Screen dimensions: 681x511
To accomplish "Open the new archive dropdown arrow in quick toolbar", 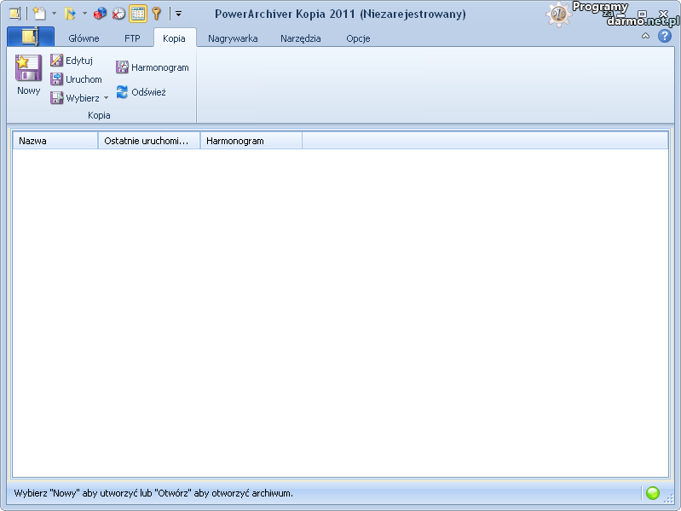I will pyautogui.click(x=54, y=14).
